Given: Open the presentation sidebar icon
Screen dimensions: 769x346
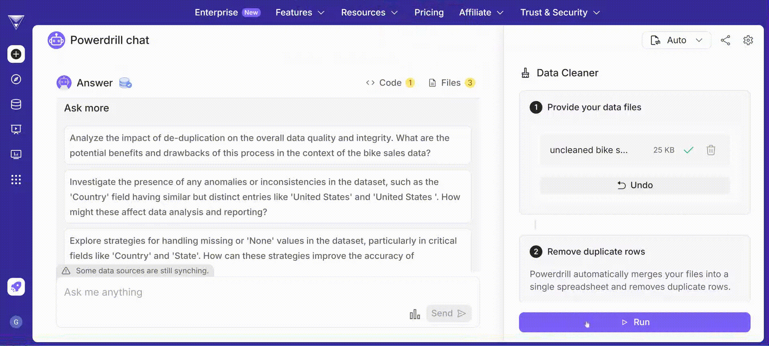Looking at the screenshot, I should (16, 129).
